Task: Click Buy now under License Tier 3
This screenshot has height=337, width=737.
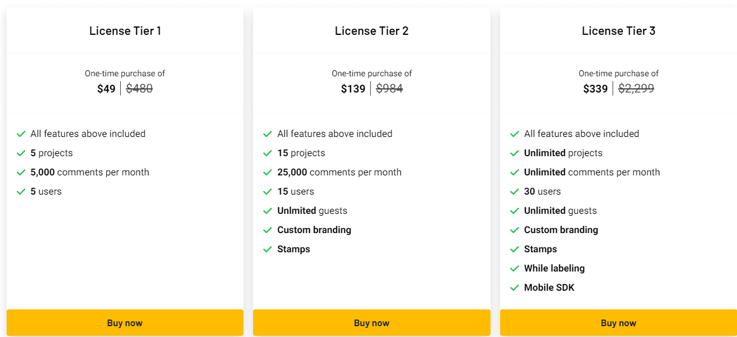Action: pos(619,323)
